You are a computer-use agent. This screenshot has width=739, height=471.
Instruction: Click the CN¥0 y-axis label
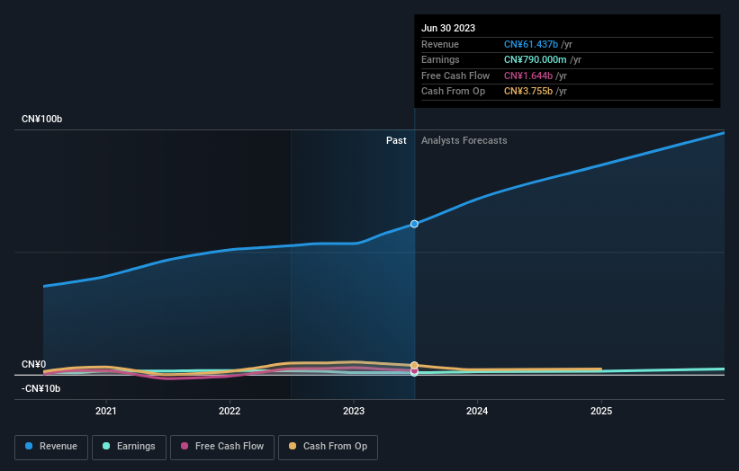34,365
